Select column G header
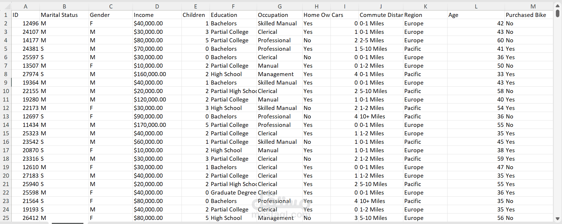 pyautogui.click(x=280, y=6)
